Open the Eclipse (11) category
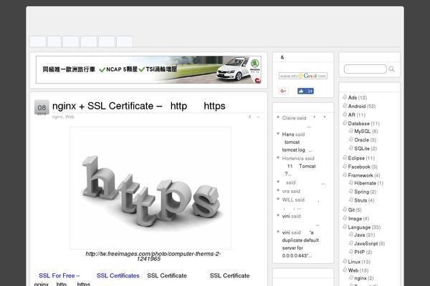Image resolution: width=430 pixels, height=286 pixels. (x=361, y=158)
